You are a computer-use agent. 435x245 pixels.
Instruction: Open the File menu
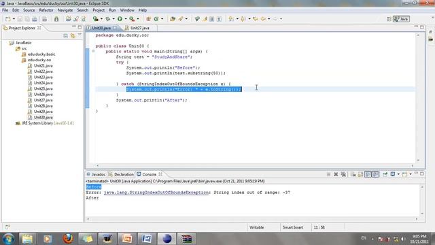pyautogui.click(x=5, y=10)
